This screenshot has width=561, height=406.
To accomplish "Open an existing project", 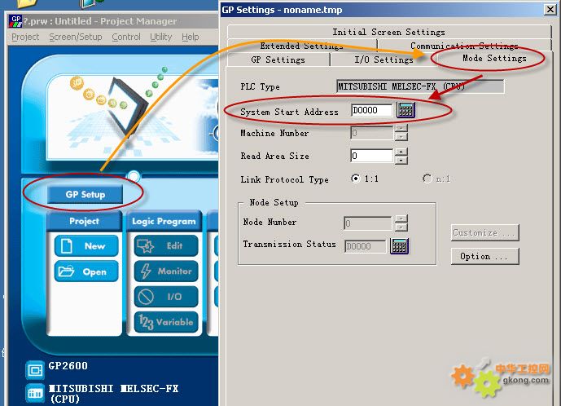I will click(86, 271).
